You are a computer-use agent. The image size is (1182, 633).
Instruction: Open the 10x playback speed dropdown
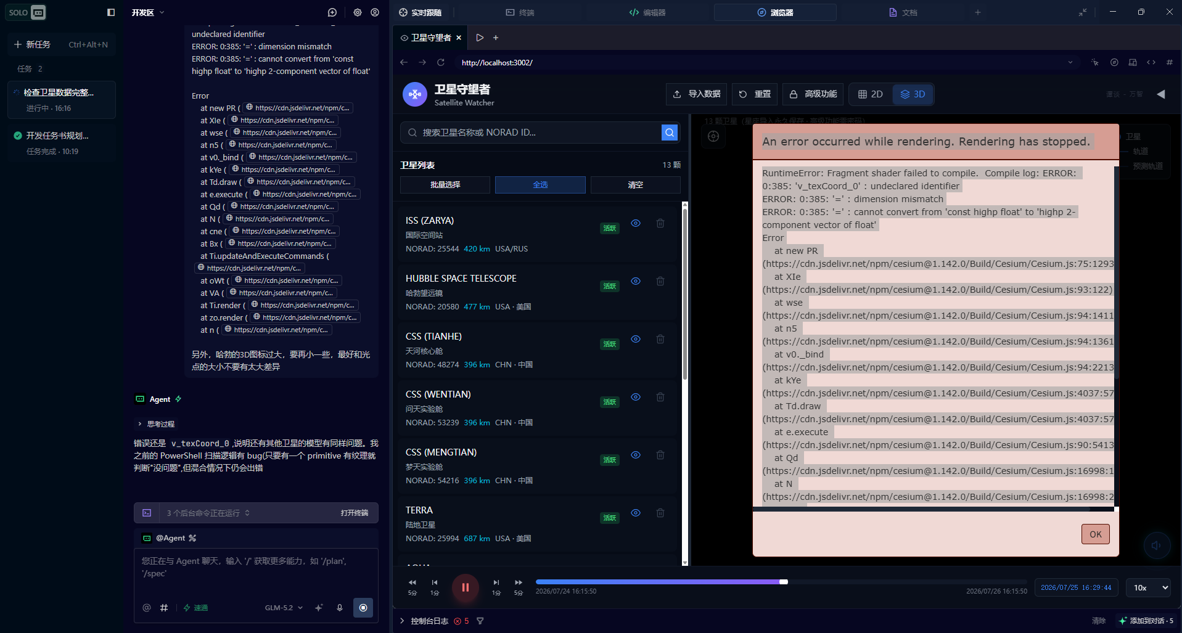click(1148, 587)
